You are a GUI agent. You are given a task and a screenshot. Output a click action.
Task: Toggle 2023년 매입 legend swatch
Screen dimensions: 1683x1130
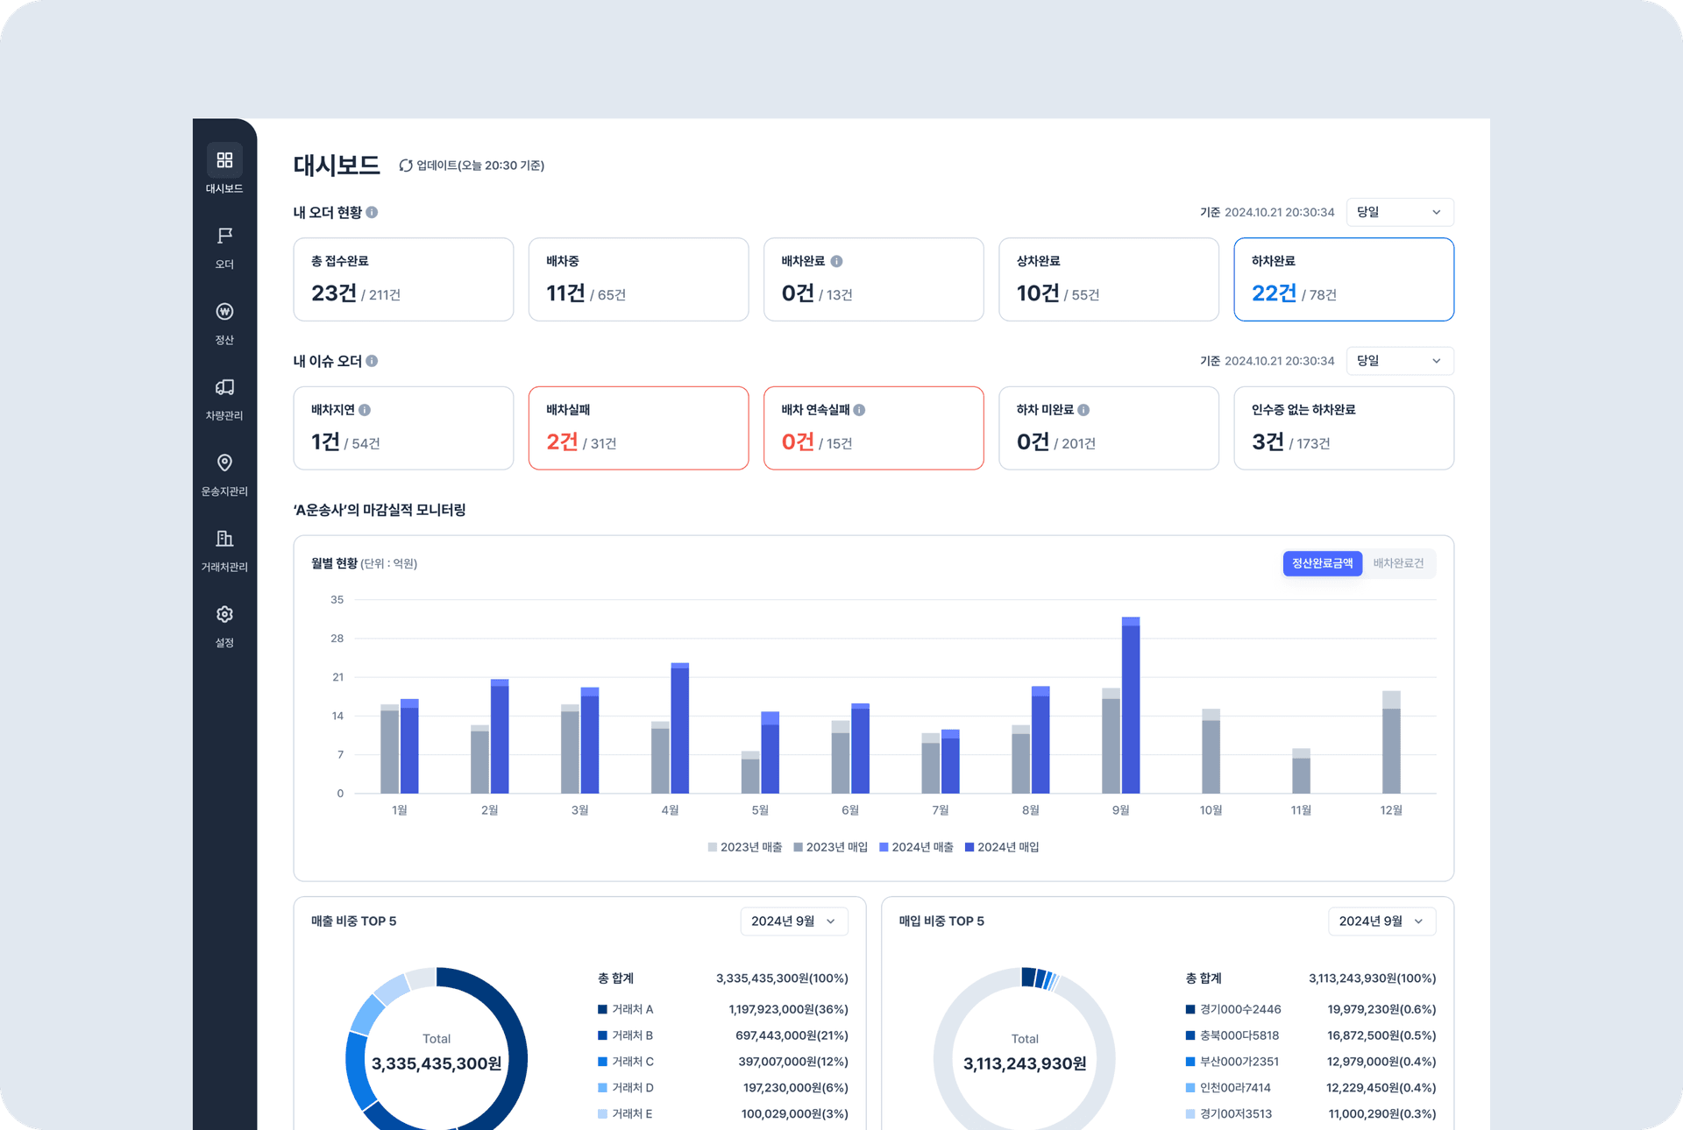(x=799, y=847)
